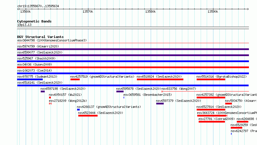Screen dimensions: 257x145
Task: Click the esv3643724 red variant bar
Action: point(212,116)
